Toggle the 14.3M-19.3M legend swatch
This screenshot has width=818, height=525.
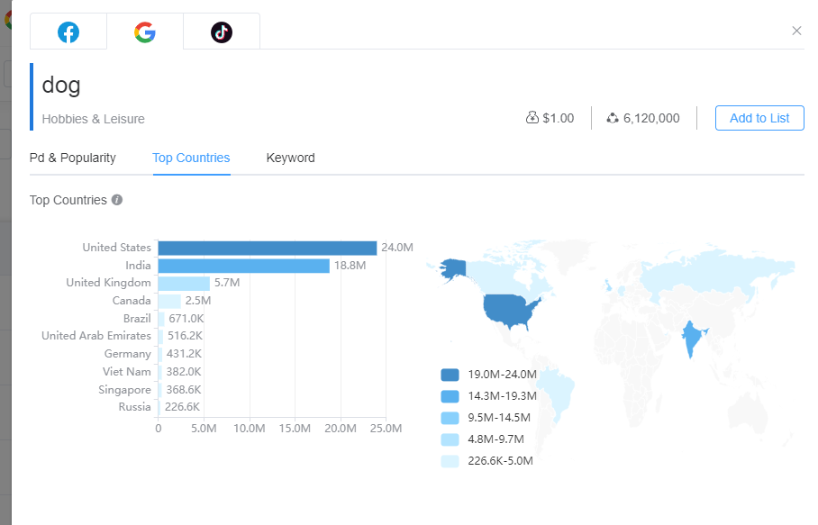pos(450,396)
